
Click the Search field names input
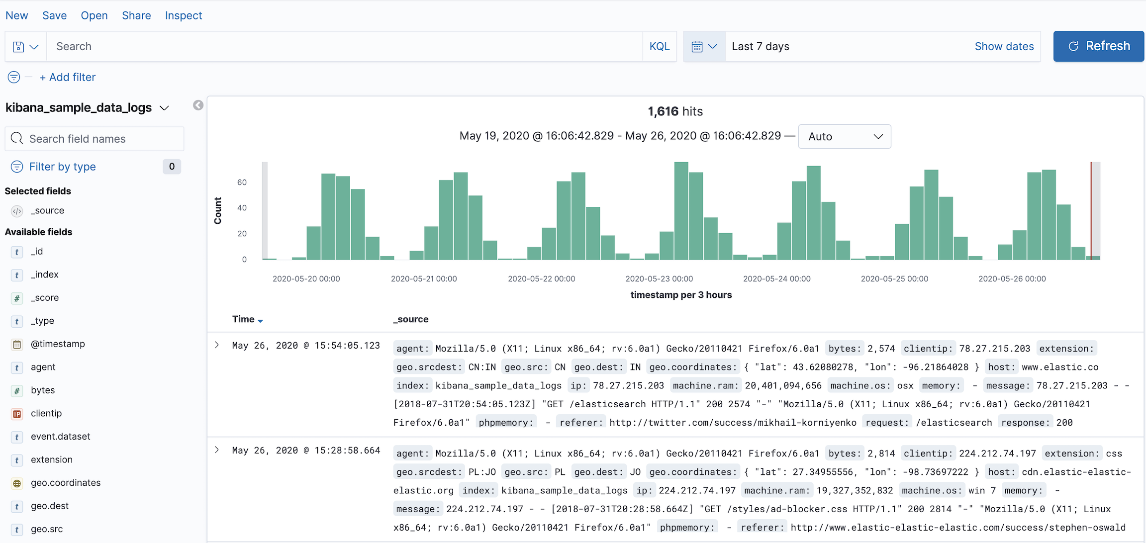pos(95,139)
